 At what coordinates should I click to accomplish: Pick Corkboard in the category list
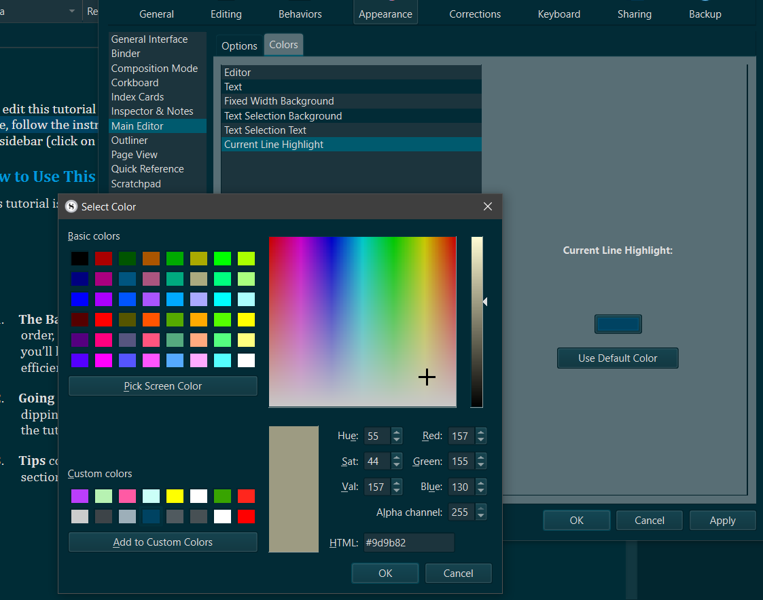[x=157, y=83]
